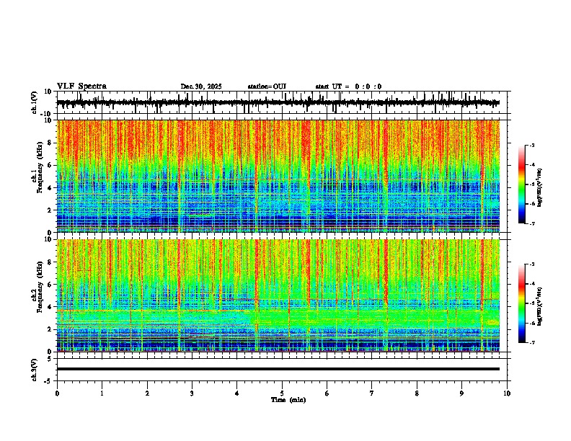Click the "ch.1(V)" waveform axis label
The width and height of the screenshot is (571, 441).
tap(35, 103)
